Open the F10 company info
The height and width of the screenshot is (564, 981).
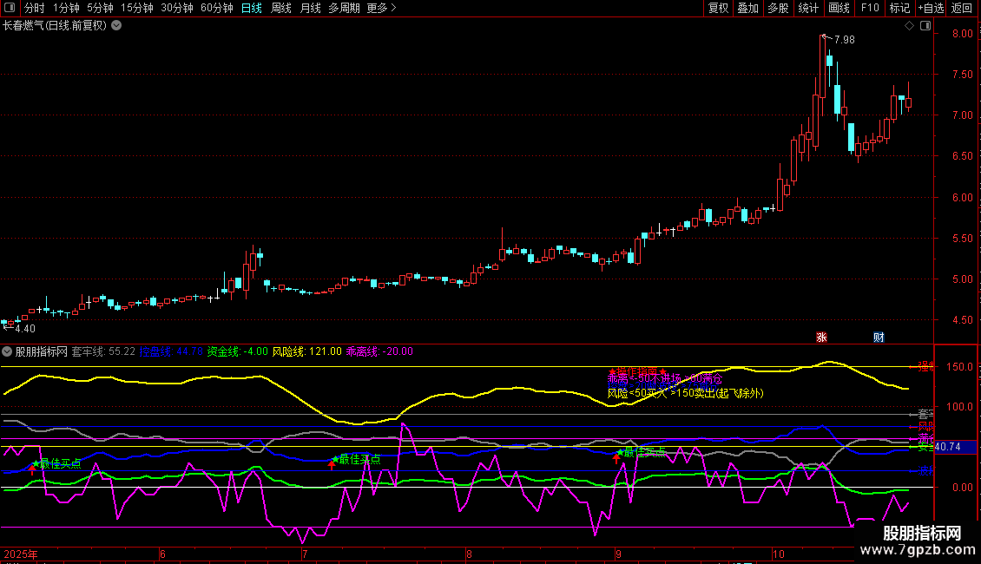coord(869,8)
